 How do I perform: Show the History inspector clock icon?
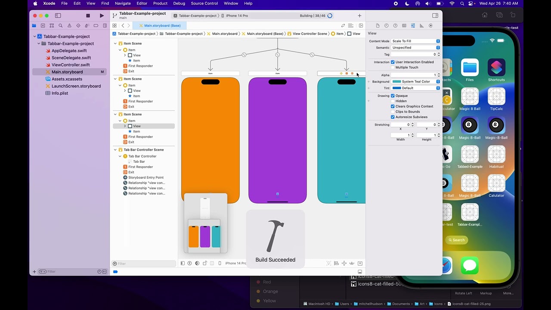tap(386, 26)
